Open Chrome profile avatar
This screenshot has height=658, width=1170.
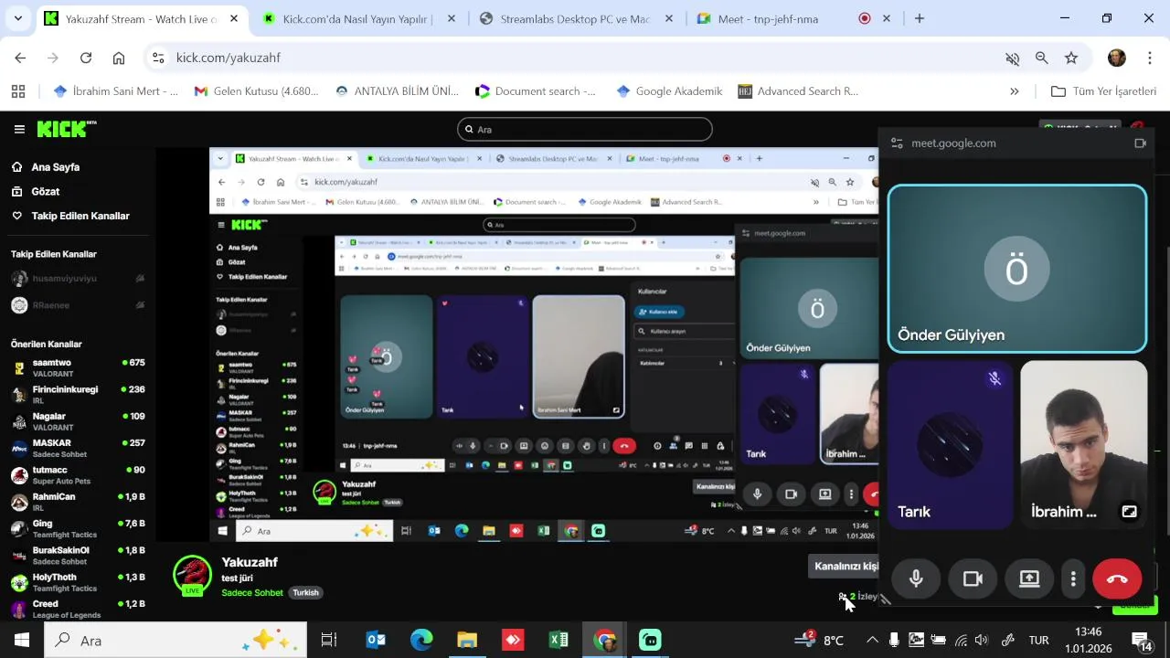[x=1116, y=58]
